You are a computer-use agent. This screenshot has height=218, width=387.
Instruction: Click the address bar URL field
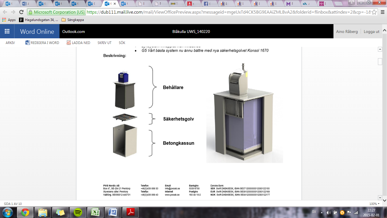[228, 12]
